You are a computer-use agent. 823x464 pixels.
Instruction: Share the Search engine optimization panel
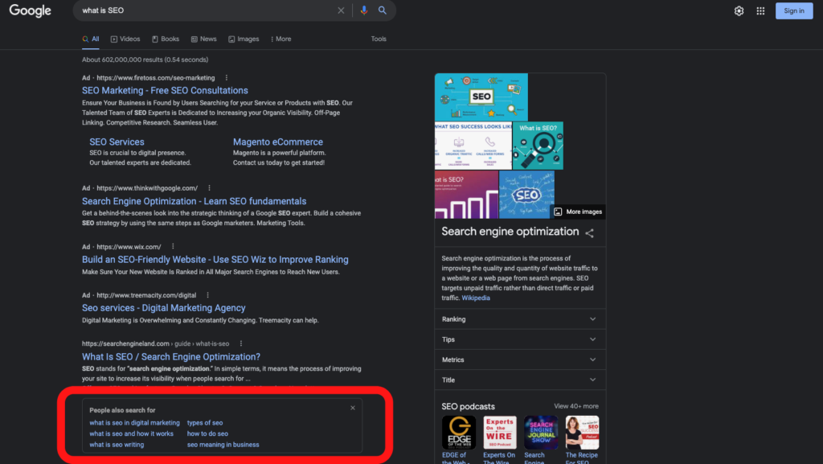pyautogui.click(x=590, y=233)
